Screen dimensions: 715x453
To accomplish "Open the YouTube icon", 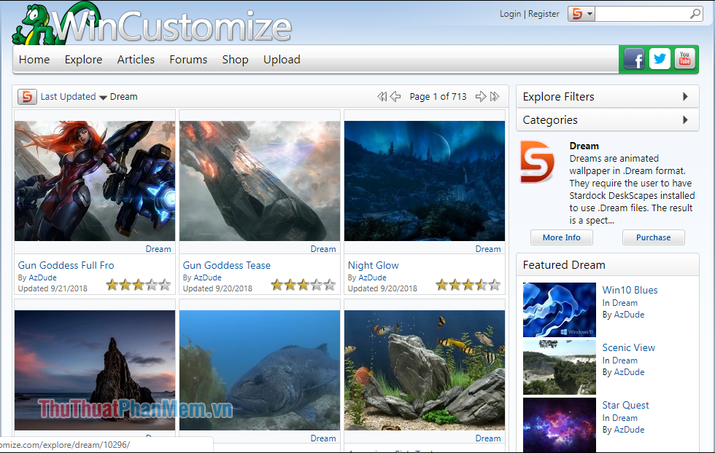I will point(685,59).
